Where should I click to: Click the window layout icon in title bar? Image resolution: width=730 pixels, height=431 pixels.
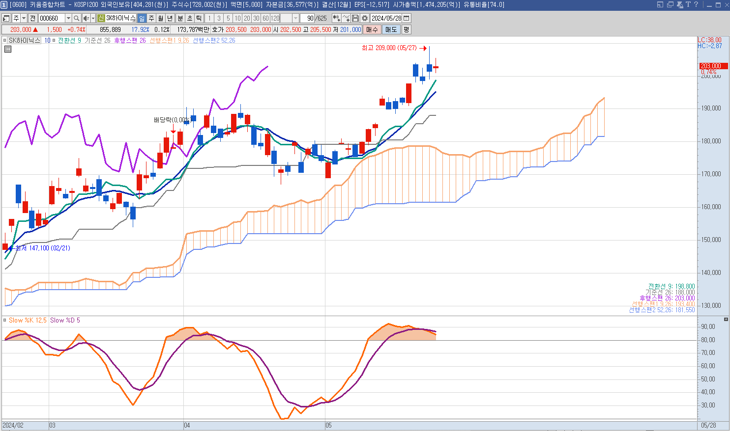[660, 4]
